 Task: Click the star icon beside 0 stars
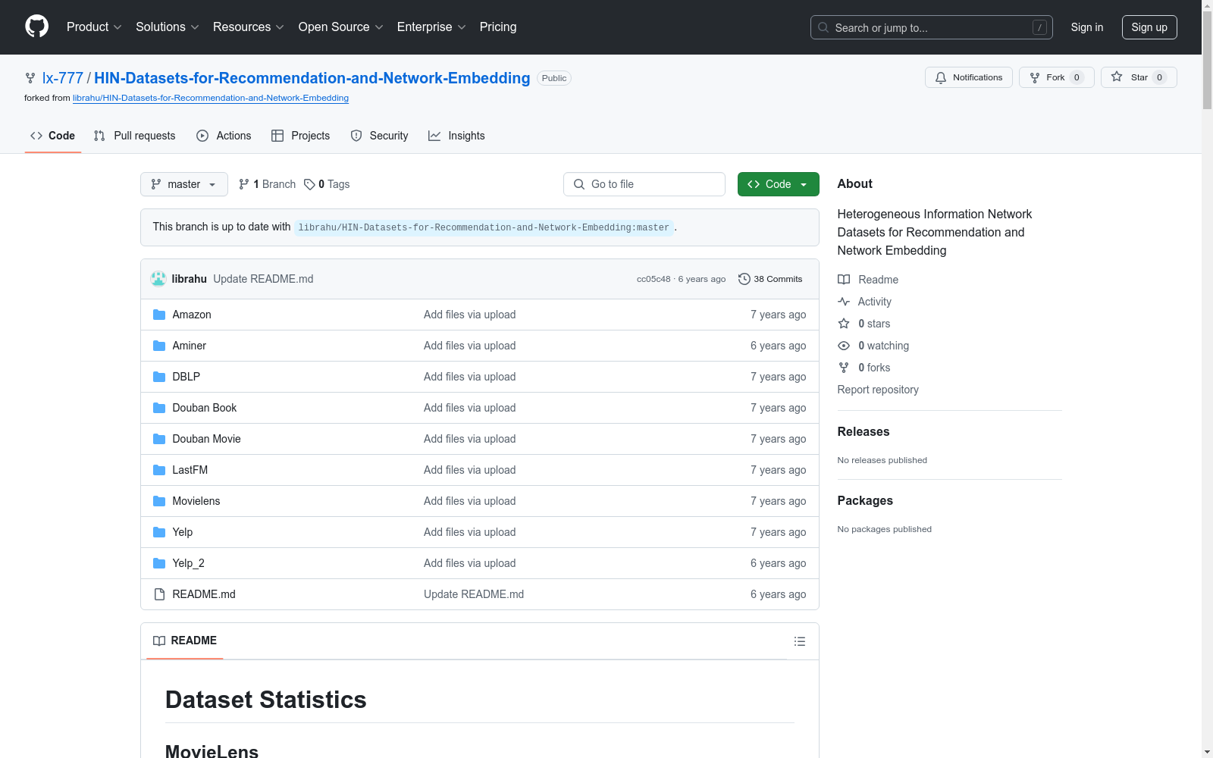[x=844, y=324]
